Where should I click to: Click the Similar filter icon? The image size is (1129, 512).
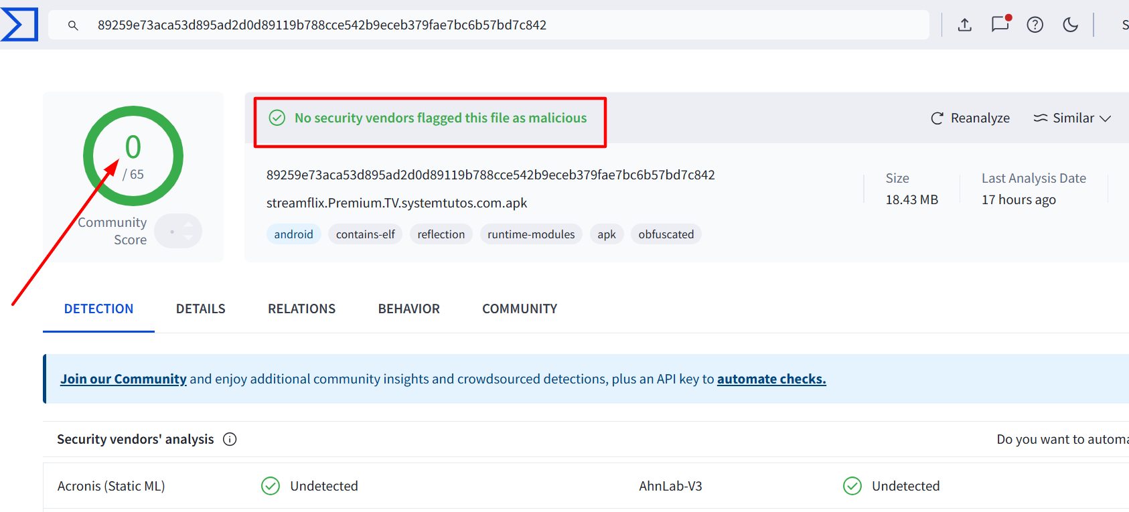[1041, 118]
